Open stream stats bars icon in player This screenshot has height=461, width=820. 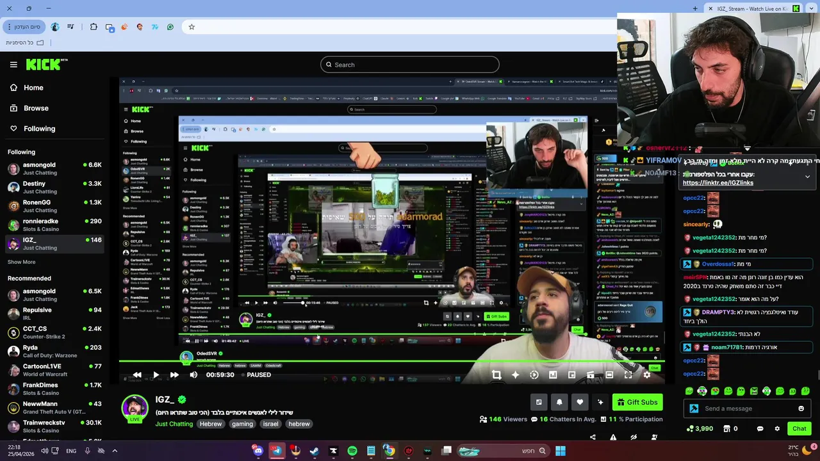click(x=553, y=375)
